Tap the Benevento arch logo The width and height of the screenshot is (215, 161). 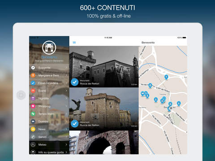[x=49, y=48]
